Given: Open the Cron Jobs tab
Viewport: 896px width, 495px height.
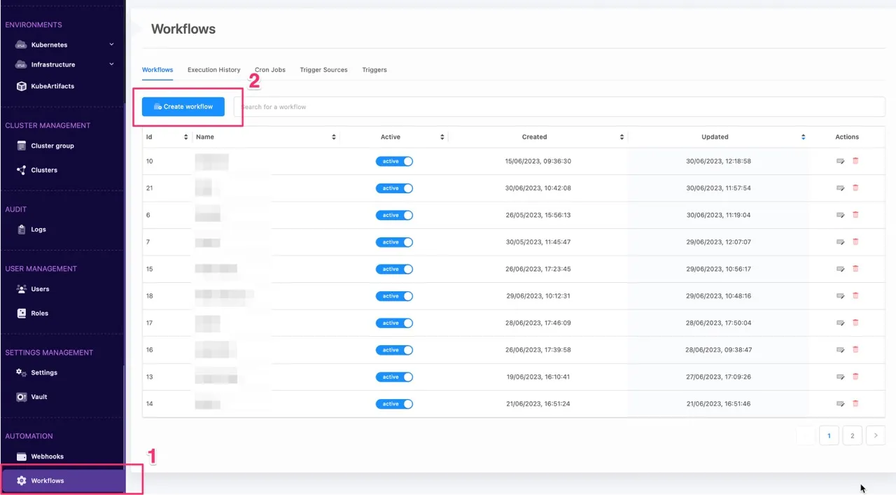Looking at the screenshot, I should tap(270, 70).
